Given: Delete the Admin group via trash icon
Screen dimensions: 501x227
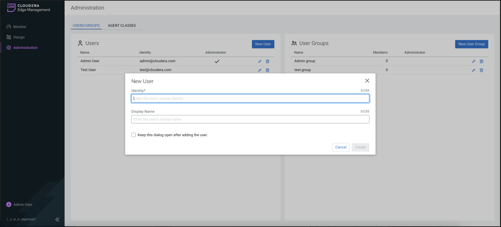Looking at the screenshot, I should pos(481,61).
